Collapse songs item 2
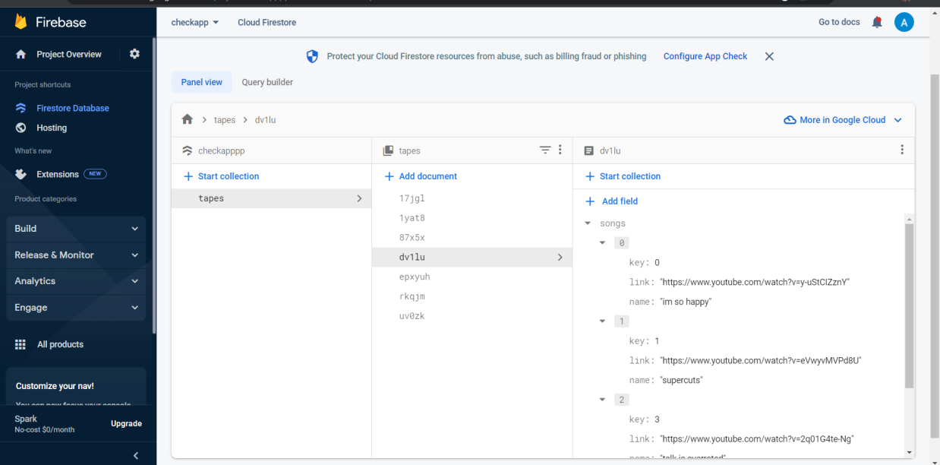 [603, 400]
